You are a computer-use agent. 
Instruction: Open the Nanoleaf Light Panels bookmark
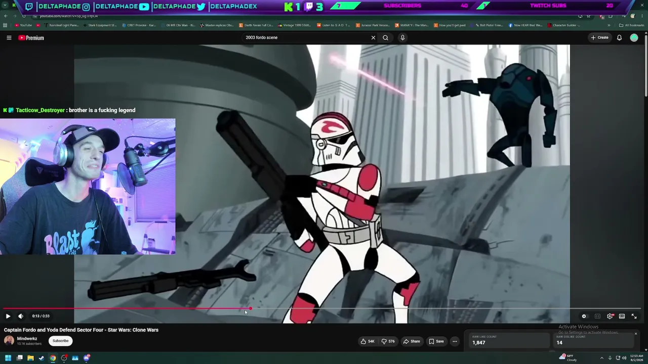61,25
